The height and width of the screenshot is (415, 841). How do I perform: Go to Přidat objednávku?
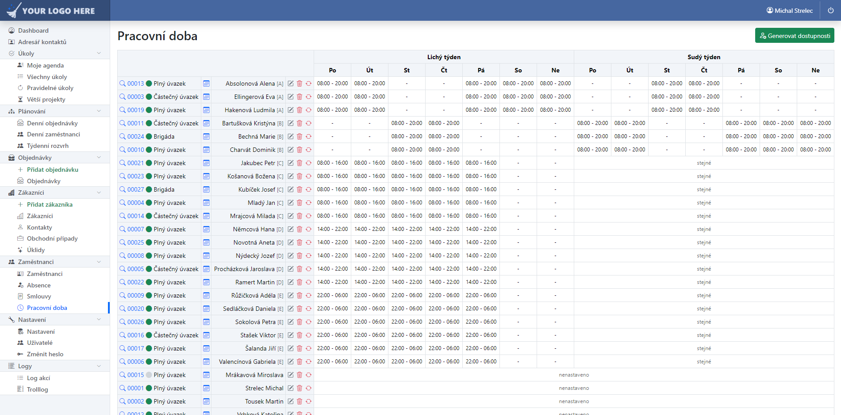tap(53, 170)
